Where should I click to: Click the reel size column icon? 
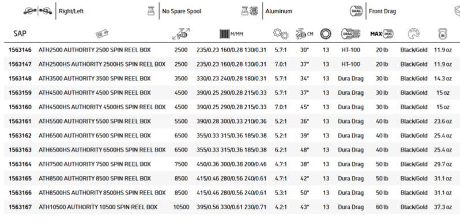coord(181,34)
